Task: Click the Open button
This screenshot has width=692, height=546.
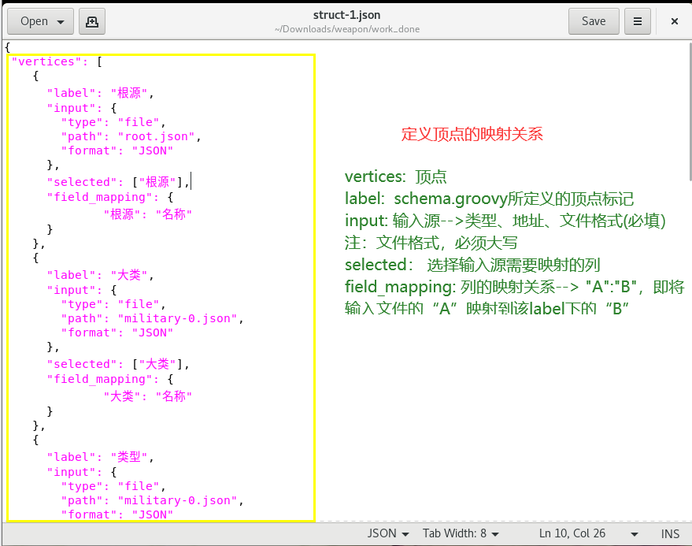Action: coord(35,21)
